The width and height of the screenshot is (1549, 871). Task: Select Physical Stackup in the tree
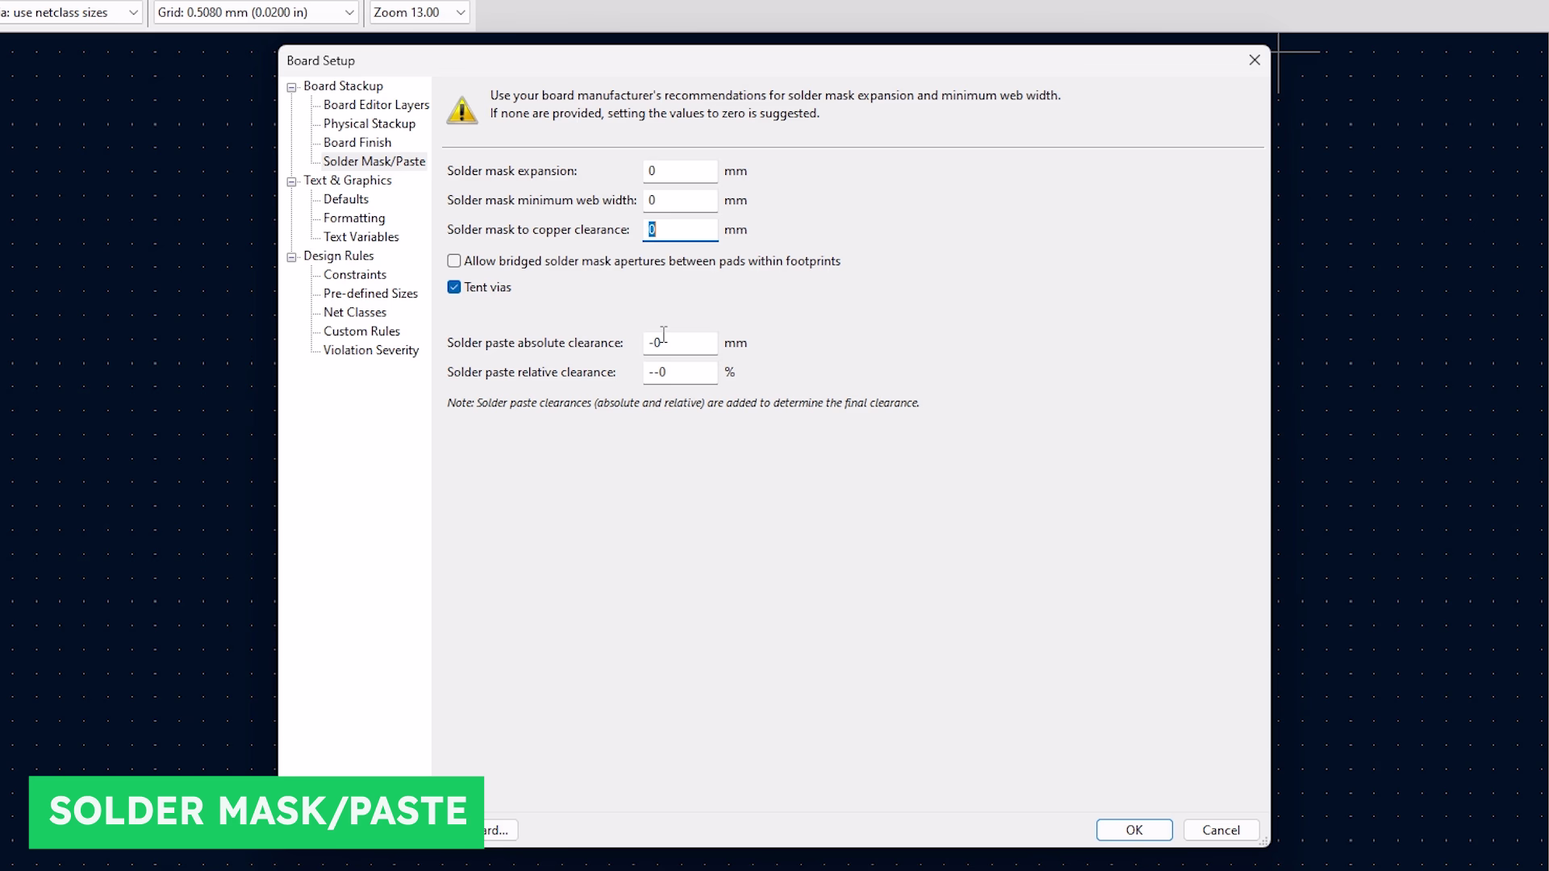pos(369,123)
